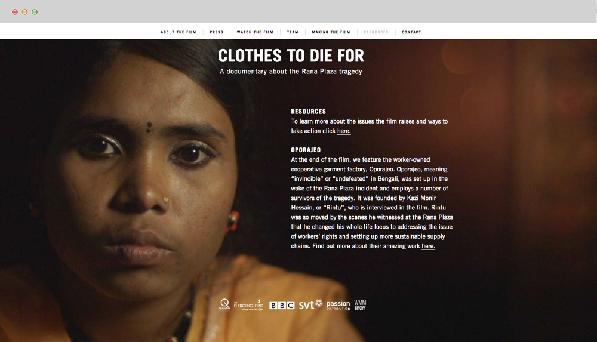Screen dimensions: 597x342
Task: Click the Oporajeo section heading
Action: [x=306, y=150]
